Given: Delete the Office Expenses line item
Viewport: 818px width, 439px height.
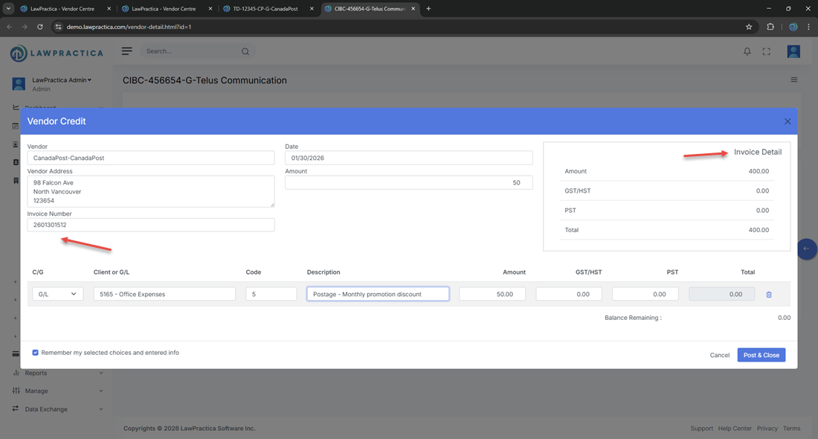Looking at the screenshot, I should pyautogui.click(x=769, y=295).
